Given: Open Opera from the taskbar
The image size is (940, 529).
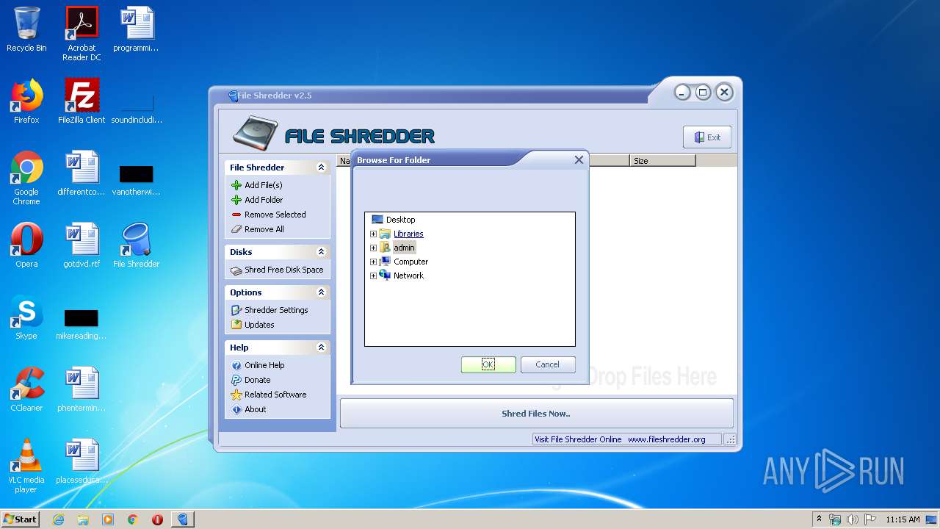Looking at the screenshot, I should (157, 519).
